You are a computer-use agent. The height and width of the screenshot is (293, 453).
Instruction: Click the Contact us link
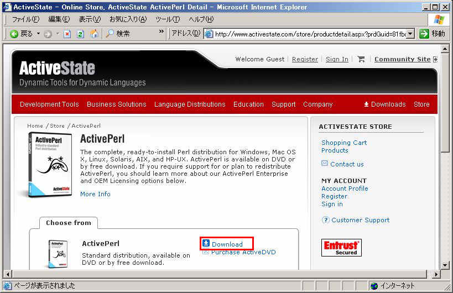point(347,164)
